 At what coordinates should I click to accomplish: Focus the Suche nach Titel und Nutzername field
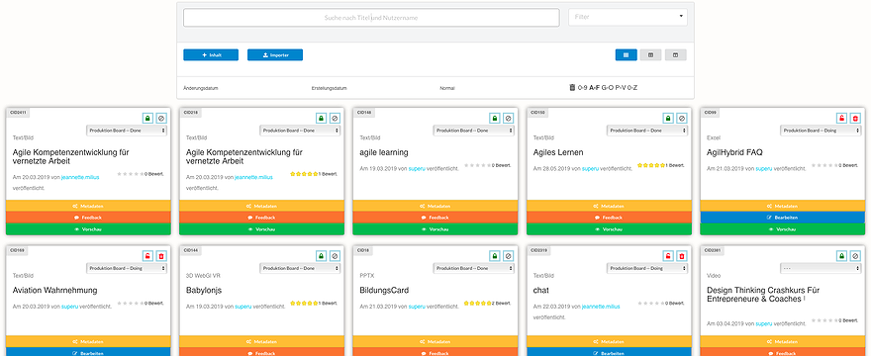tap(371, 18)
